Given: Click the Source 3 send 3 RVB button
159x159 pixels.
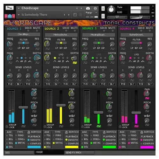Looking at the screenshot, I should tap(103, 84).
